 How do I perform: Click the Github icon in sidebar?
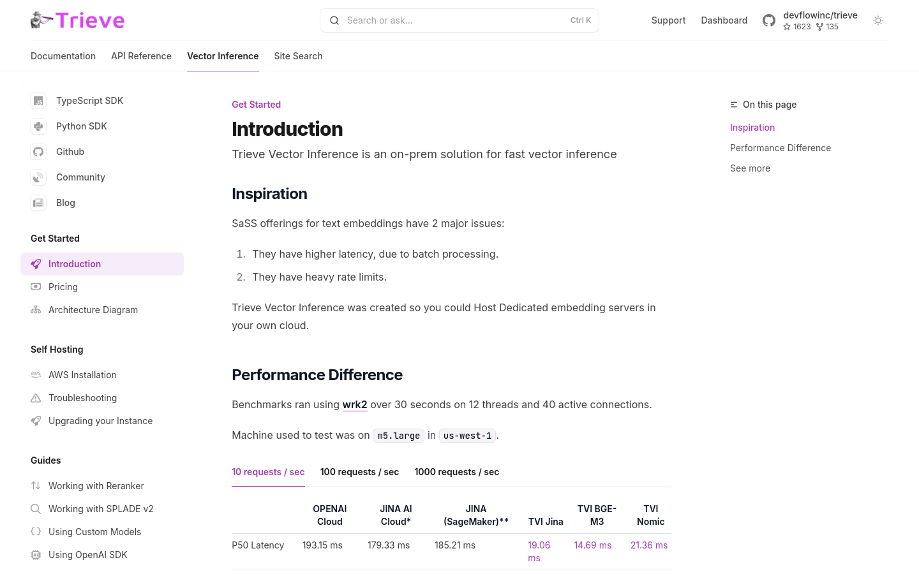38,152
